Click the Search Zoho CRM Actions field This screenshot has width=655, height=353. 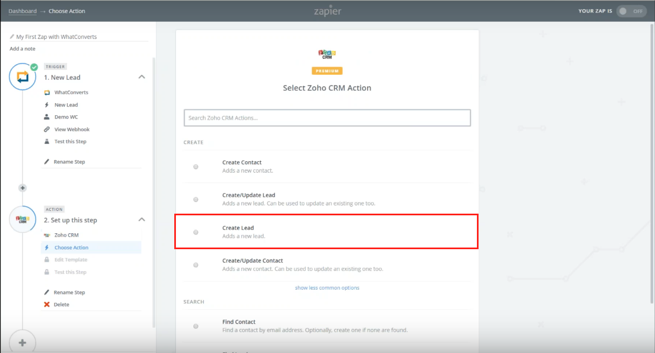(x=327, y=118)
